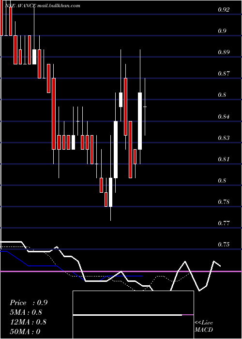Click the 0.87 price axis label
This screenshot has width=242, height=339.
(224, 74)
